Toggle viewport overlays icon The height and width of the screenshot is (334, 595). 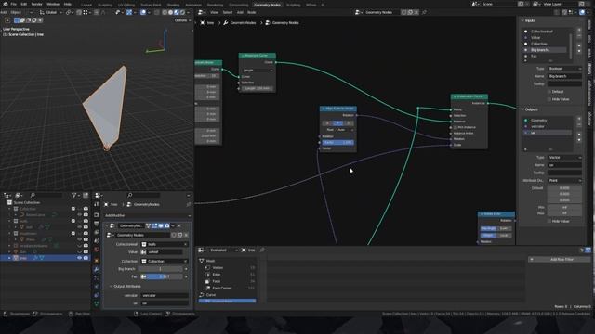143,12
